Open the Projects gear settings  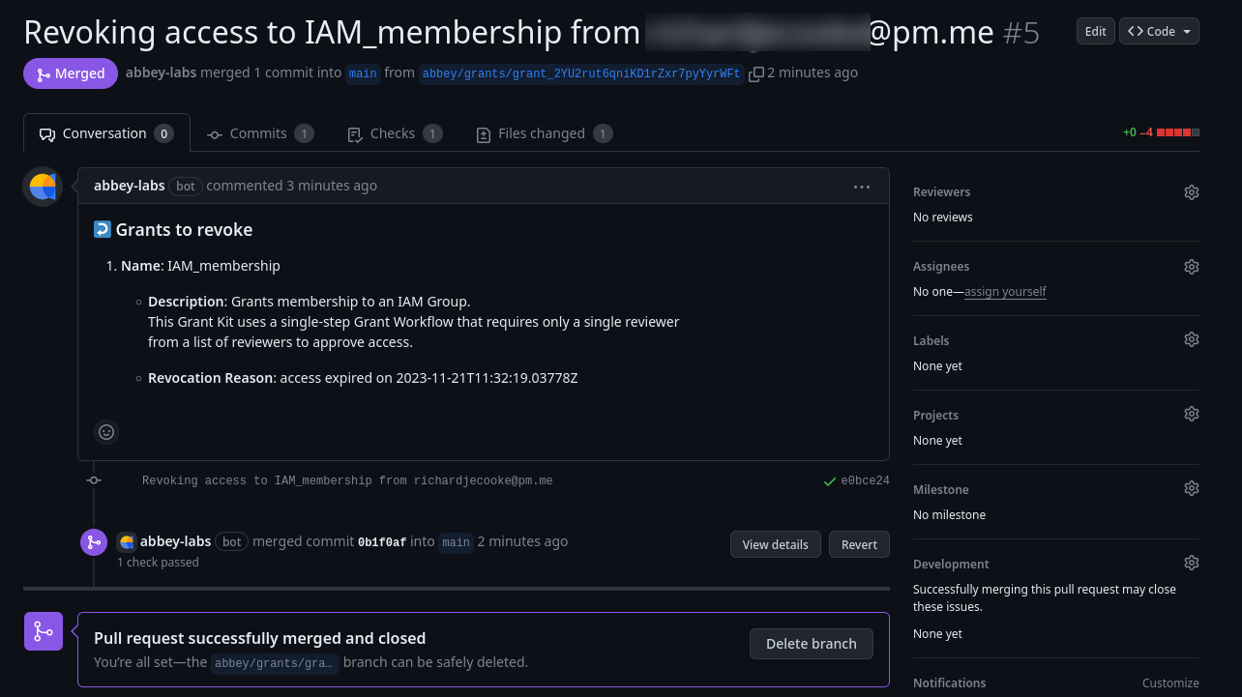click(1192, 415)
